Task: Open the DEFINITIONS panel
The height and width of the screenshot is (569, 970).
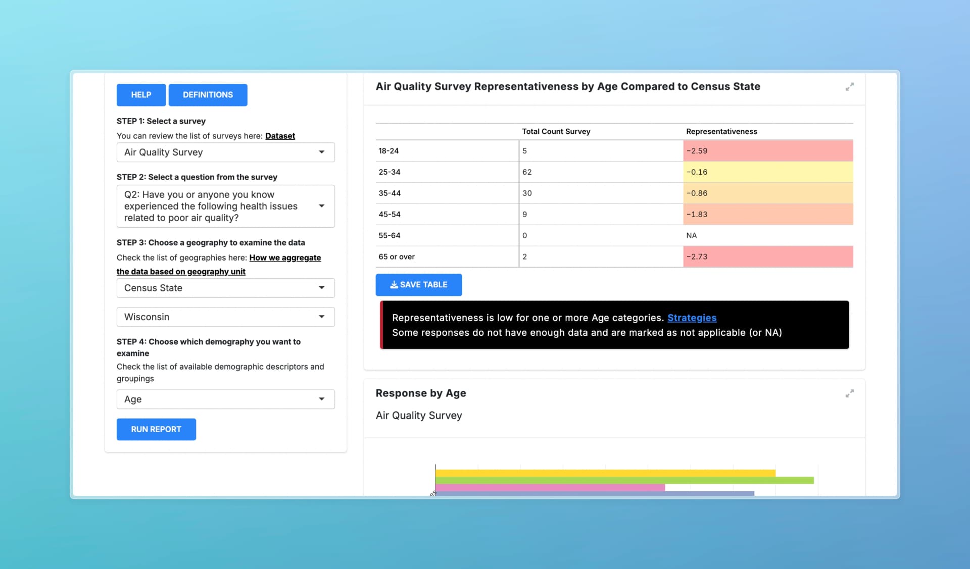Action: click(208, 95)
